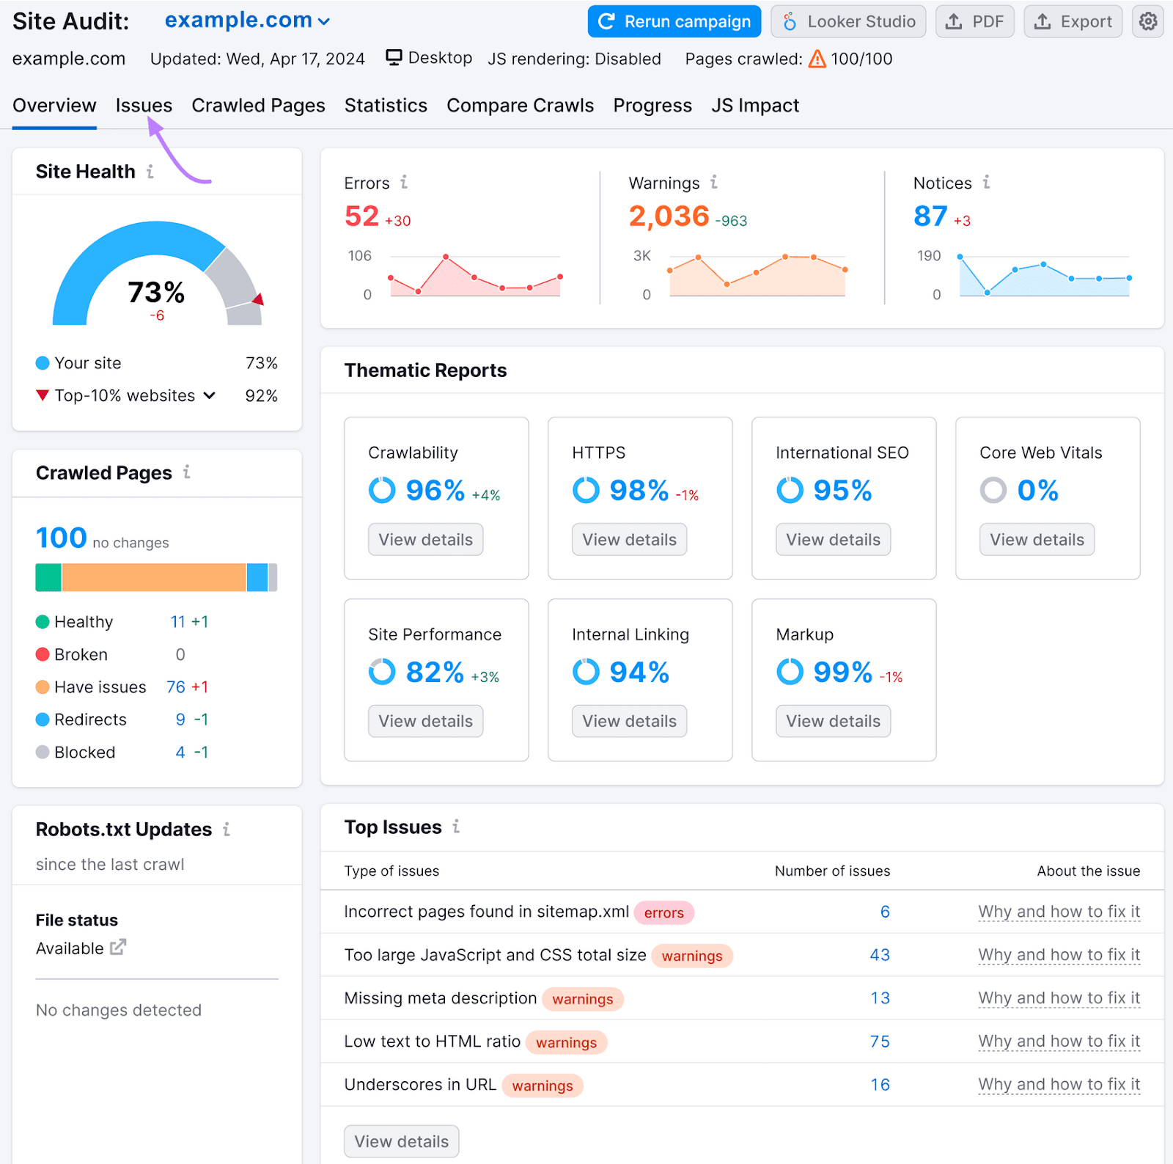Open the Compare Crawls tab
The height and width of the screenshot is (1164, 1173).
[x=520, y=105]
